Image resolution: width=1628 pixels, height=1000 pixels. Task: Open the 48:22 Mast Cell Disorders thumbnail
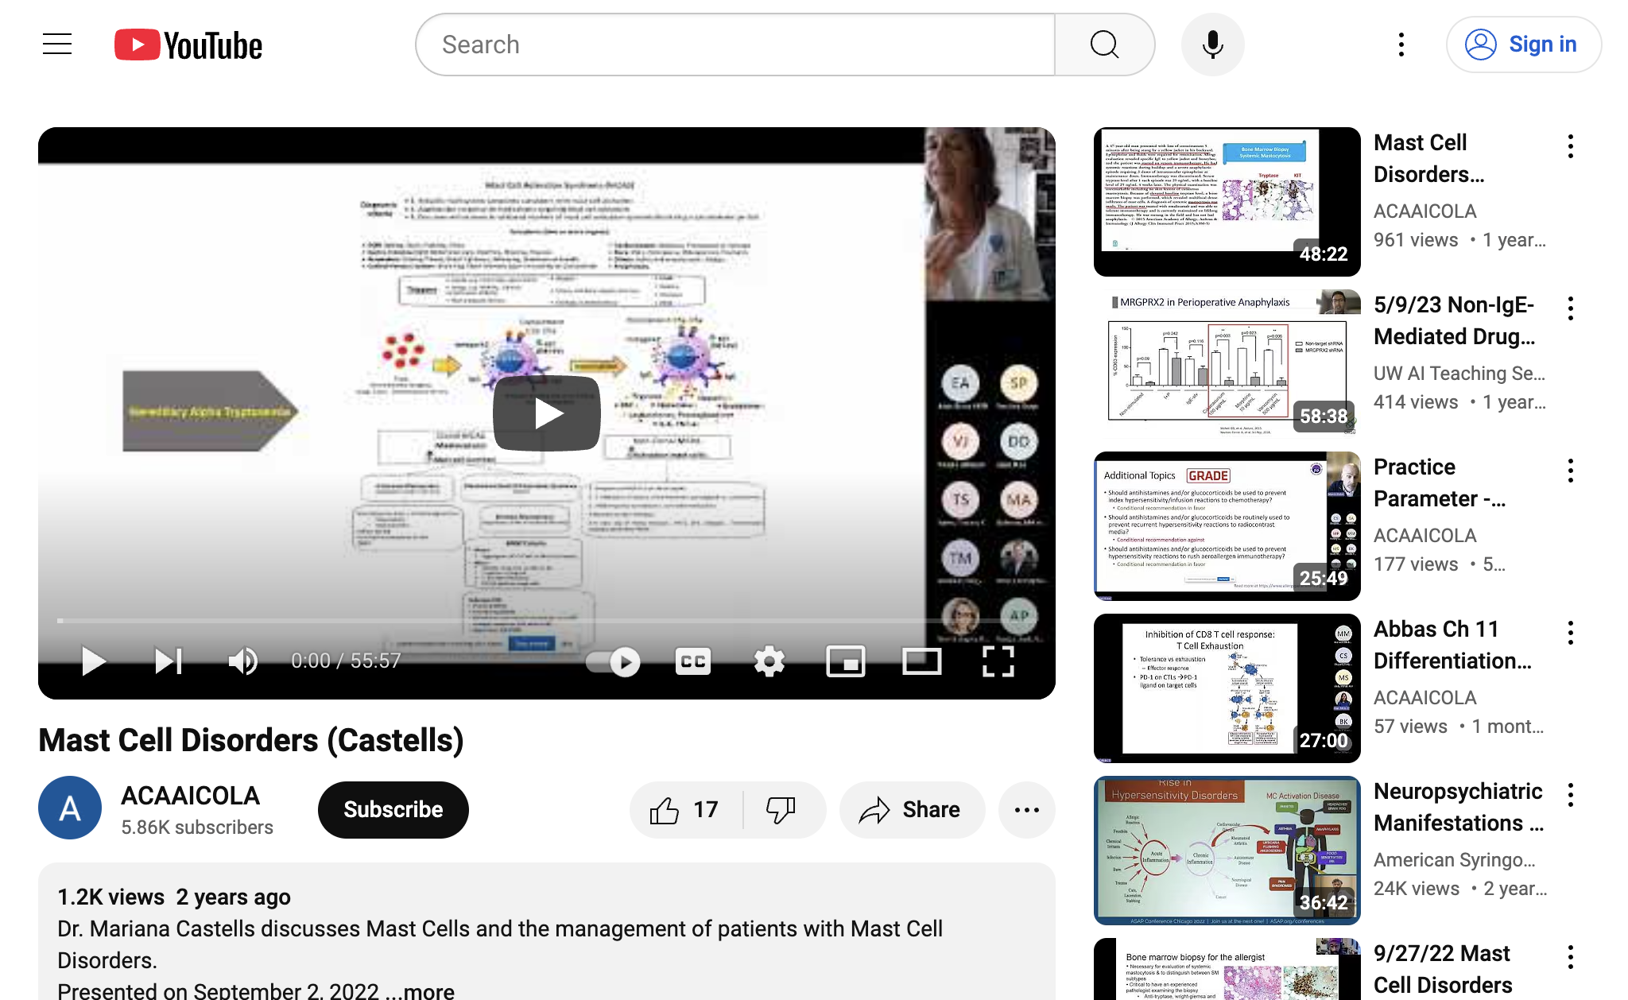1227,202
